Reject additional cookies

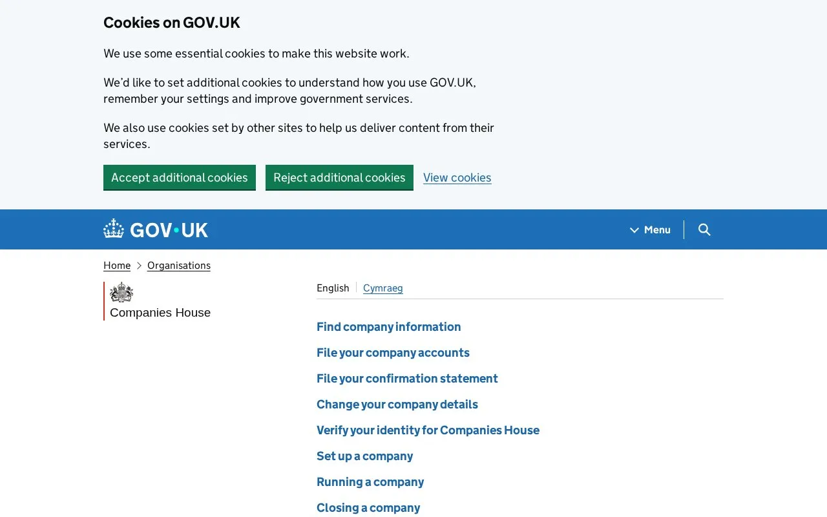coord(339,177)
